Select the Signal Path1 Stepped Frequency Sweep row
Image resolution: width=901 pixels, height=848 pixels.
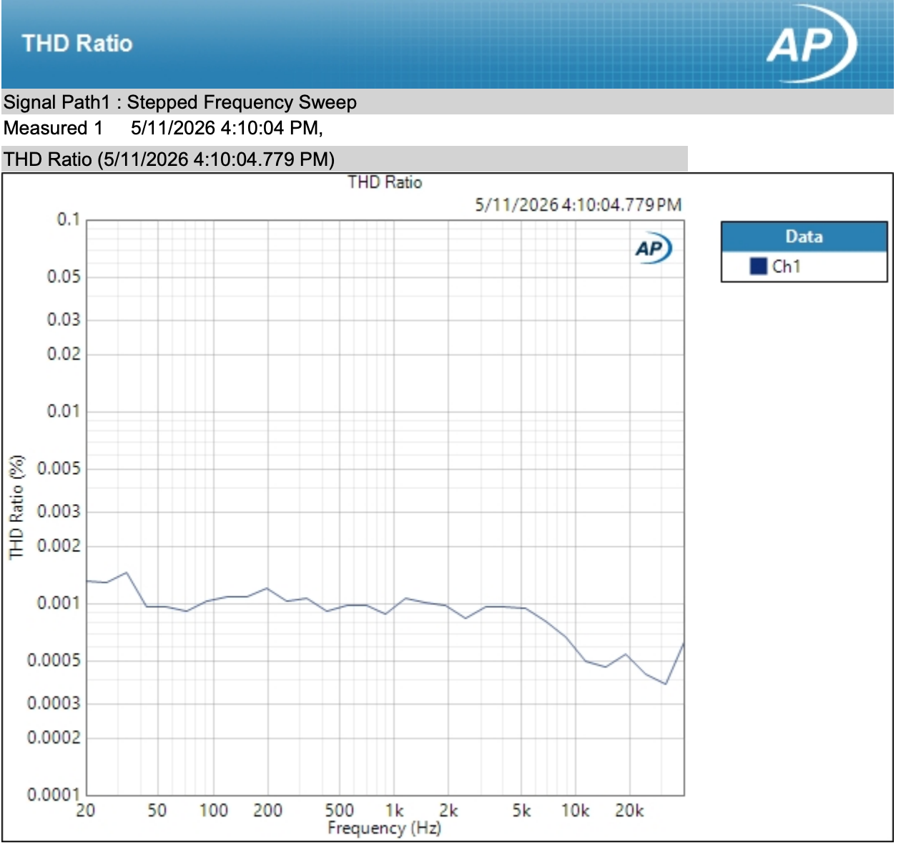[x=447, y=102]
